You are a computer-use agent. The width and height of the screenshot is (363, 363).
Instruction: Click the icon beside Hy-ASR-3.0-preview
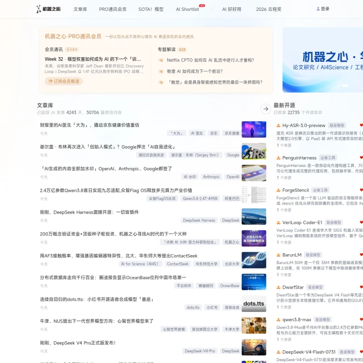[x=279, y=126]
